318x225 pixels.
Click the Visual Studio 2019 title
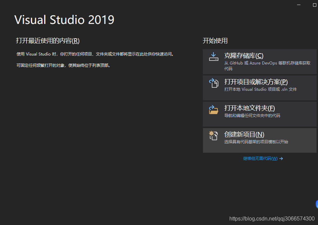(64, 20)
